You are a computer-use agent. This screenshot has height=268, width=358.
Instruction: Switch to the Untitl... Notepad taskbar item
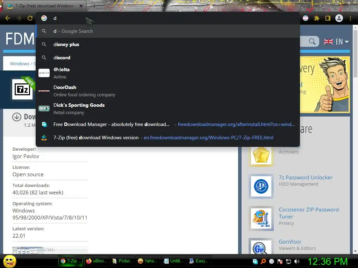click(173, 261)
